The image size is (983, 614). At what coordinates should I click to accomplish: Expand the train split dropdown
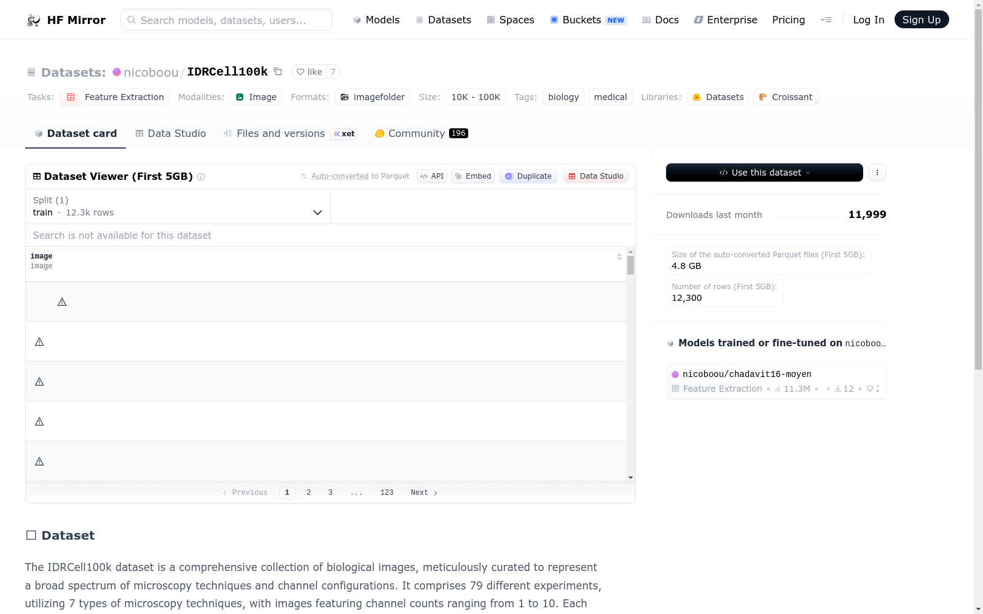point(178,206)
